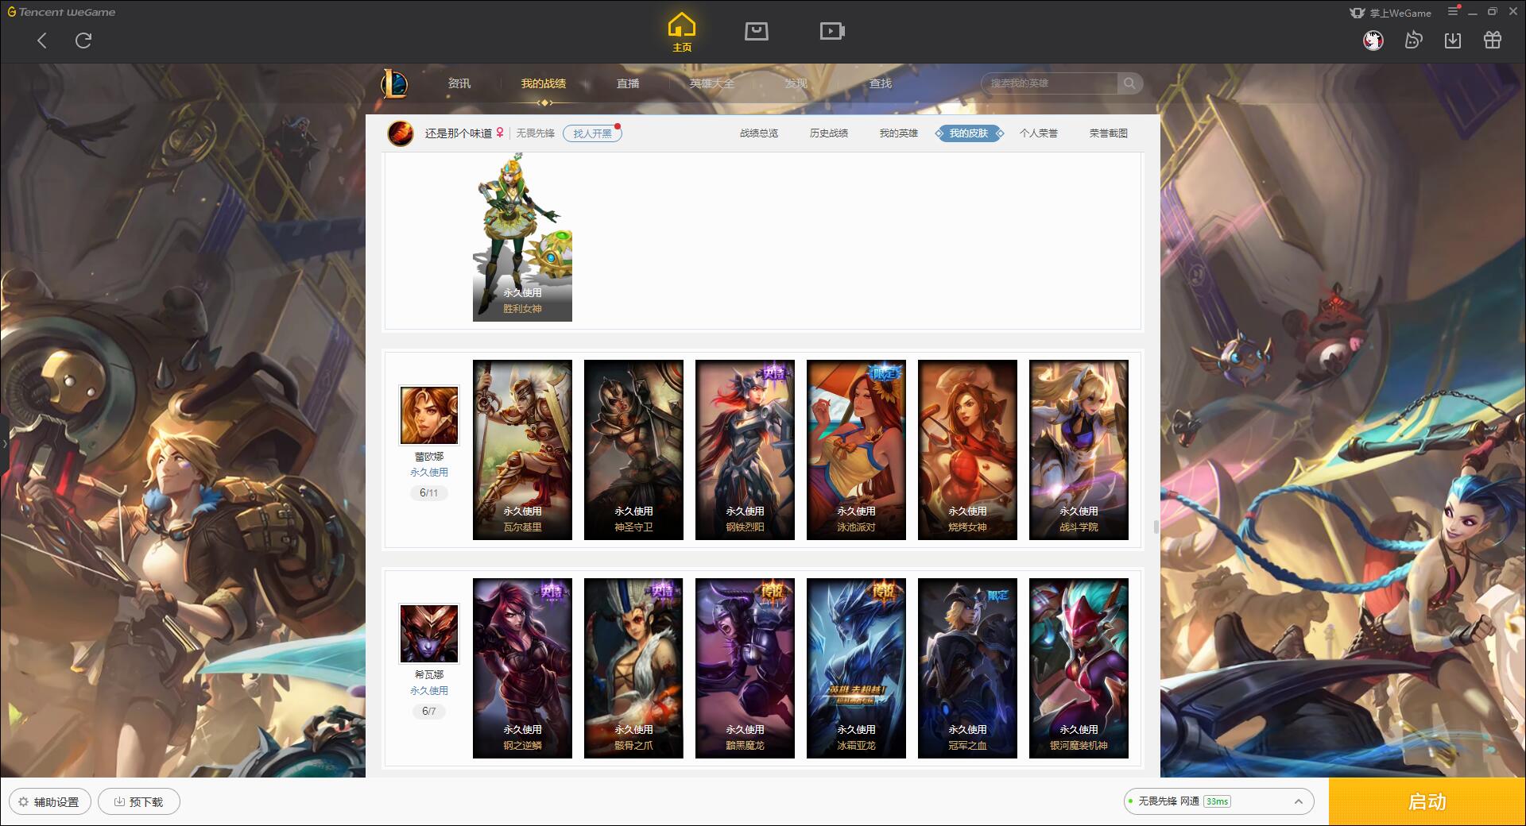
Task: Select 我的皮肤 sub-tab
Action: coord(969,133)
